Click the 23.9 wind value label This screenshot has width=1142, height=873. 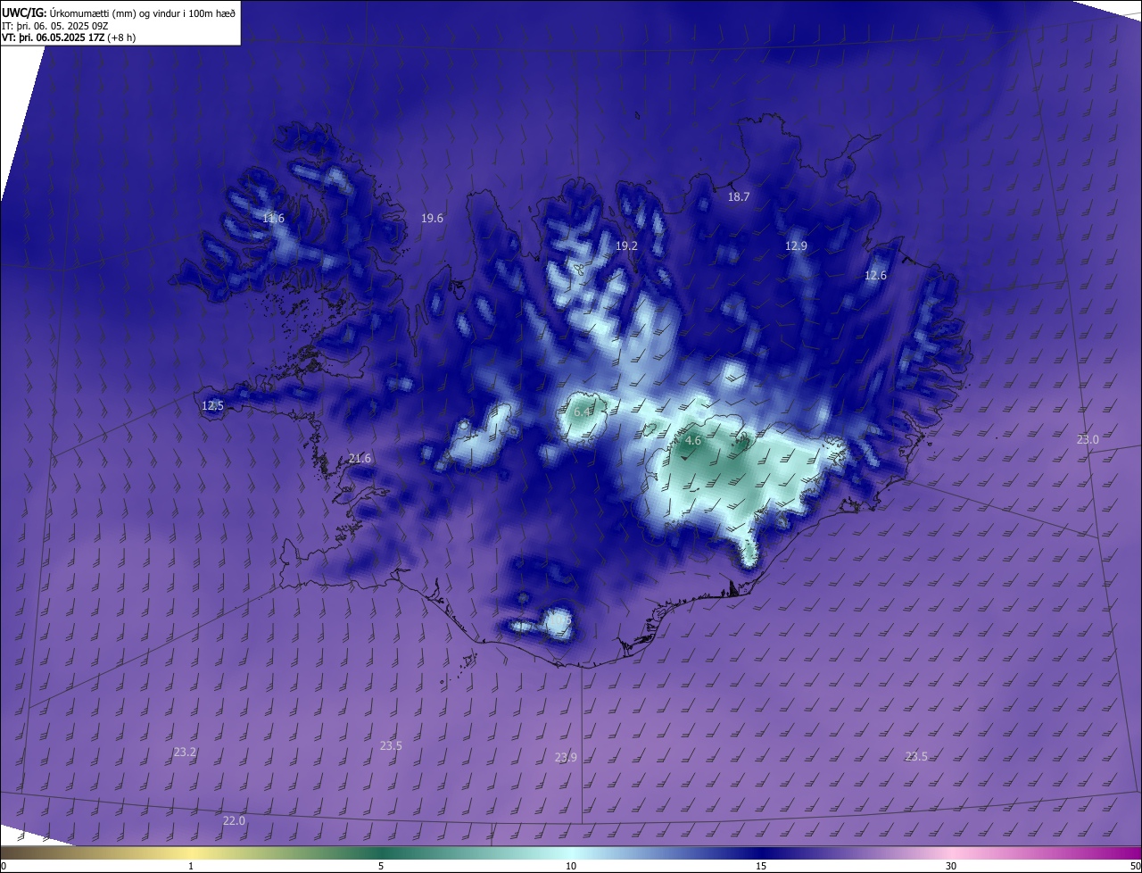pyautogui.click(x=566, y=758)
